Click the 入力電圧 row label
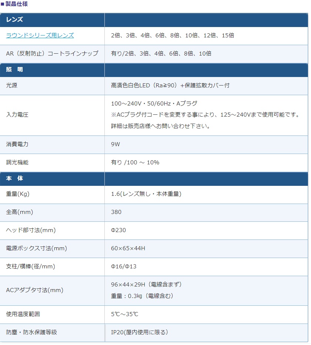This screenshot has width=311, height=345. (x=17, y=115)
